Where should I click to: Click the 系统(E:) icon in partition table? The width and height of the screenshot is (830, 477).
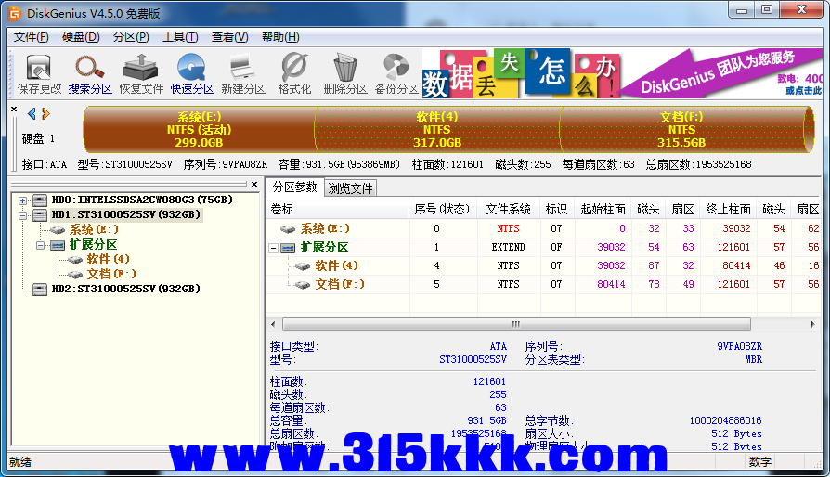[x=288, y=229]
